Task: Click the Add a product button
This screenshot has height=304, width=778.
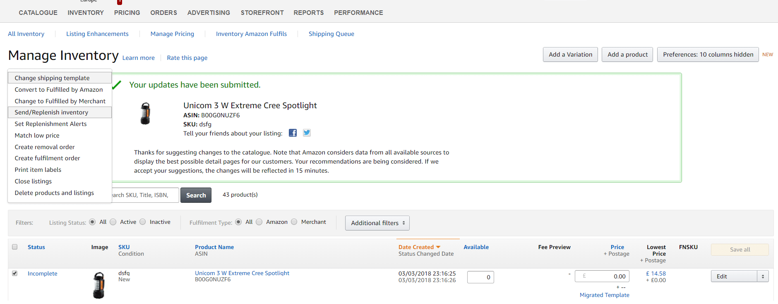Action: [627, 55]
